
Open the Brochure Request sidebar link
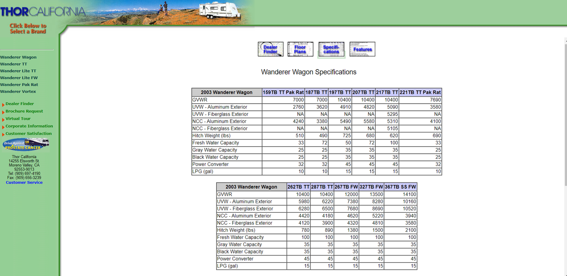24,111
